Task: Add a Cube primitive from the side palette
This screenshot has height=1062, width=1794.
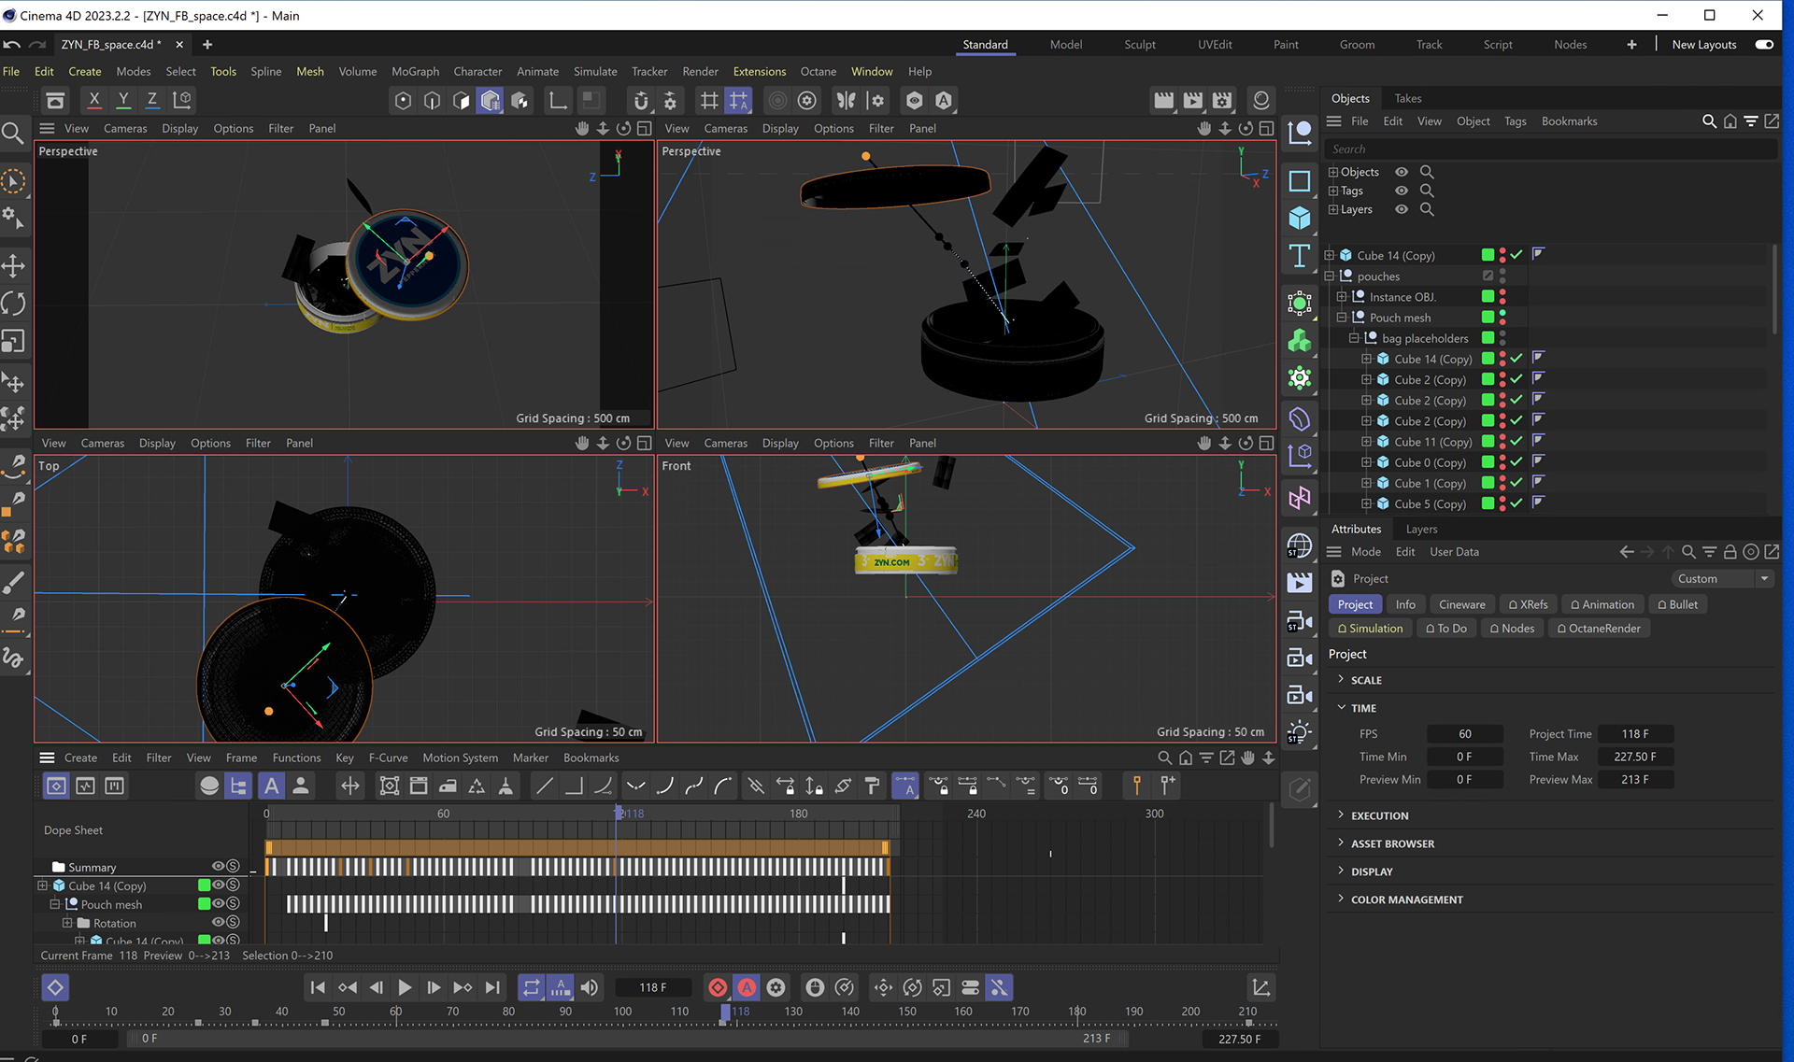Action: point(1299,219)
